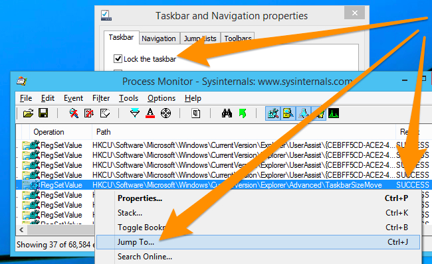Toggle the Capture magnifier icon
This screenshot has height=264, width=432.
point(74,113)
